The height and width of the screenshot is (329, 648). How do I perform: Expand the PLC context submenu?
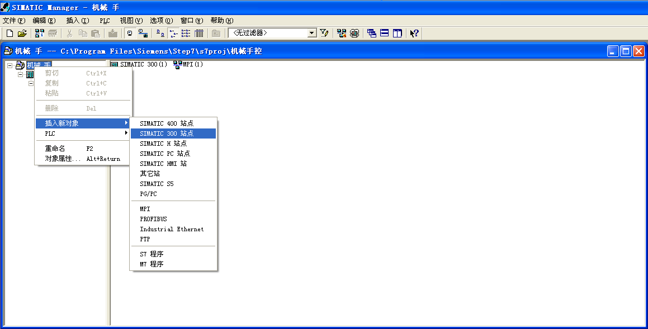pos(83,133)
